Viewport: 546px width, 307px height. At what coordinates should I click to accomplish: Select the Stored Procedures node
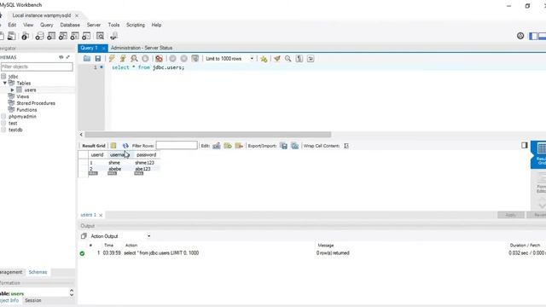pos(36,103)
